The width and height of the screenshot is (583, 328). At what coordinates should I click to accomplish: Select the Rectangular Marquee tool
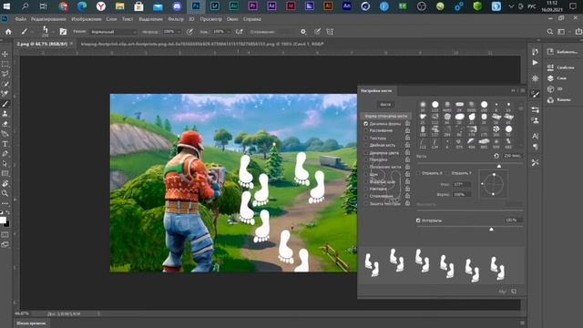click(5, 64)
